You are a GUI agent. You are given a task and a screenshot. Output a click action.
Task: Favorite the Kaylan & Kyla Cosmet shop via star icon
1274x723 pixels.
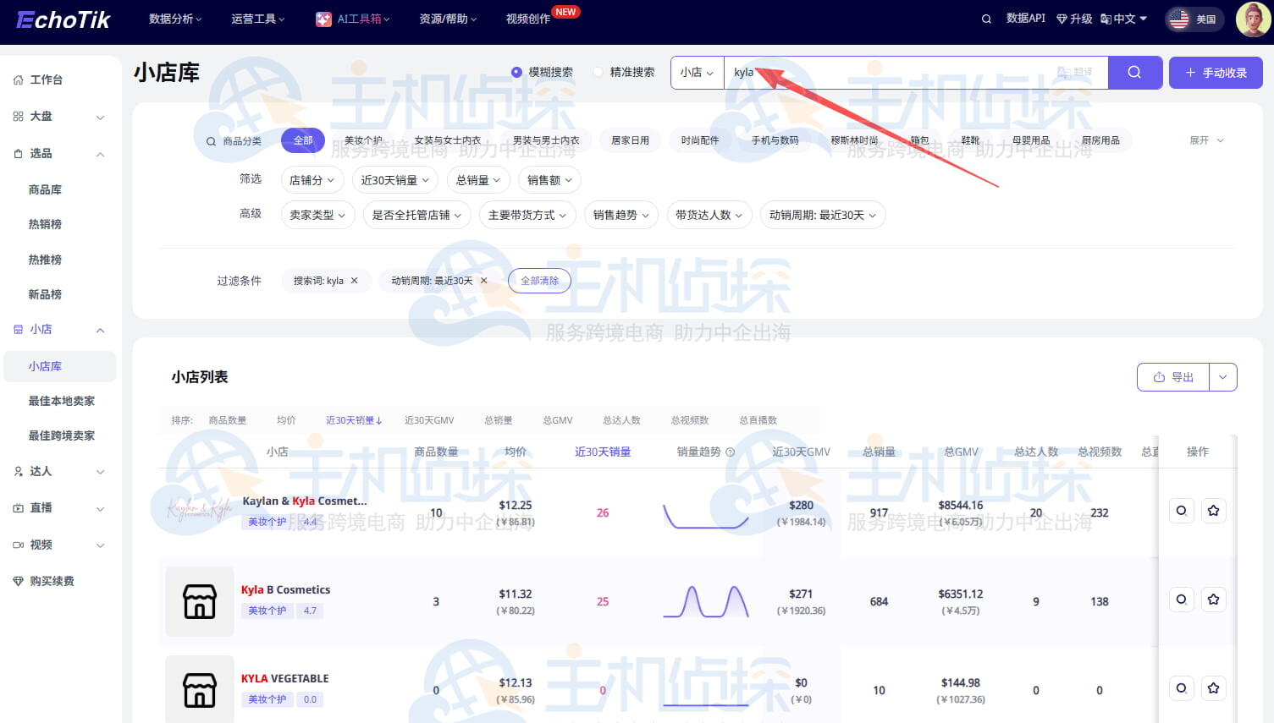pos(1213,510)
